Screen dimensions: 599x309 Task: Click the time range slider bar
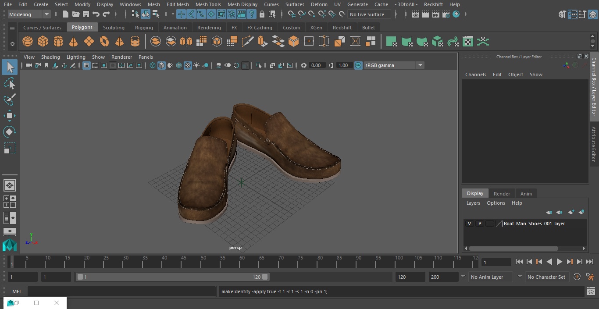pyautogui.click(x=173, y=277)
